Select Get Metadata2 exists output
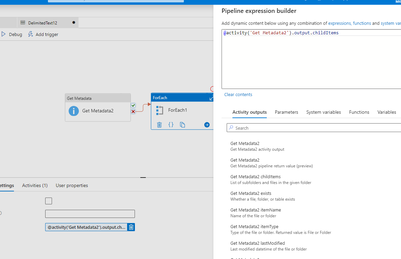The height and width of the screenshot is (259, 401). (263, 196)
